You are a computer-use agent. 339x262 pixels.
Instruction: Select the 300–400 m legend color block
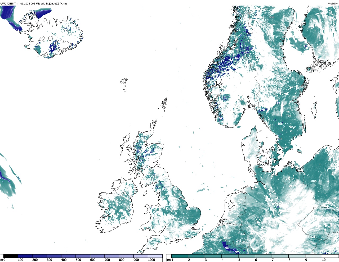(x=54, y=256)
